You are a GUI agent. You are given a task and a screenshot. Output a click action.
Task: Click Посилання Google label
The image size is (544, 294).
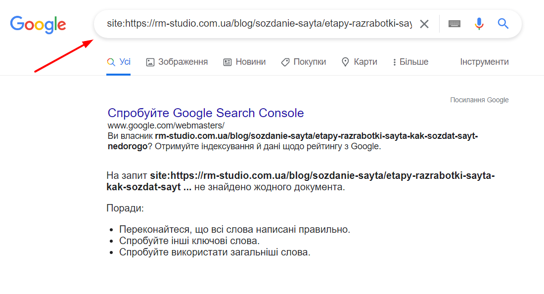pyautogui.click(x=479, y=100)
